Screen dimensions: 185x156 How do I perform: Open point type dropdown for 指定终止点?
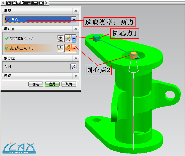pos(74,48)
